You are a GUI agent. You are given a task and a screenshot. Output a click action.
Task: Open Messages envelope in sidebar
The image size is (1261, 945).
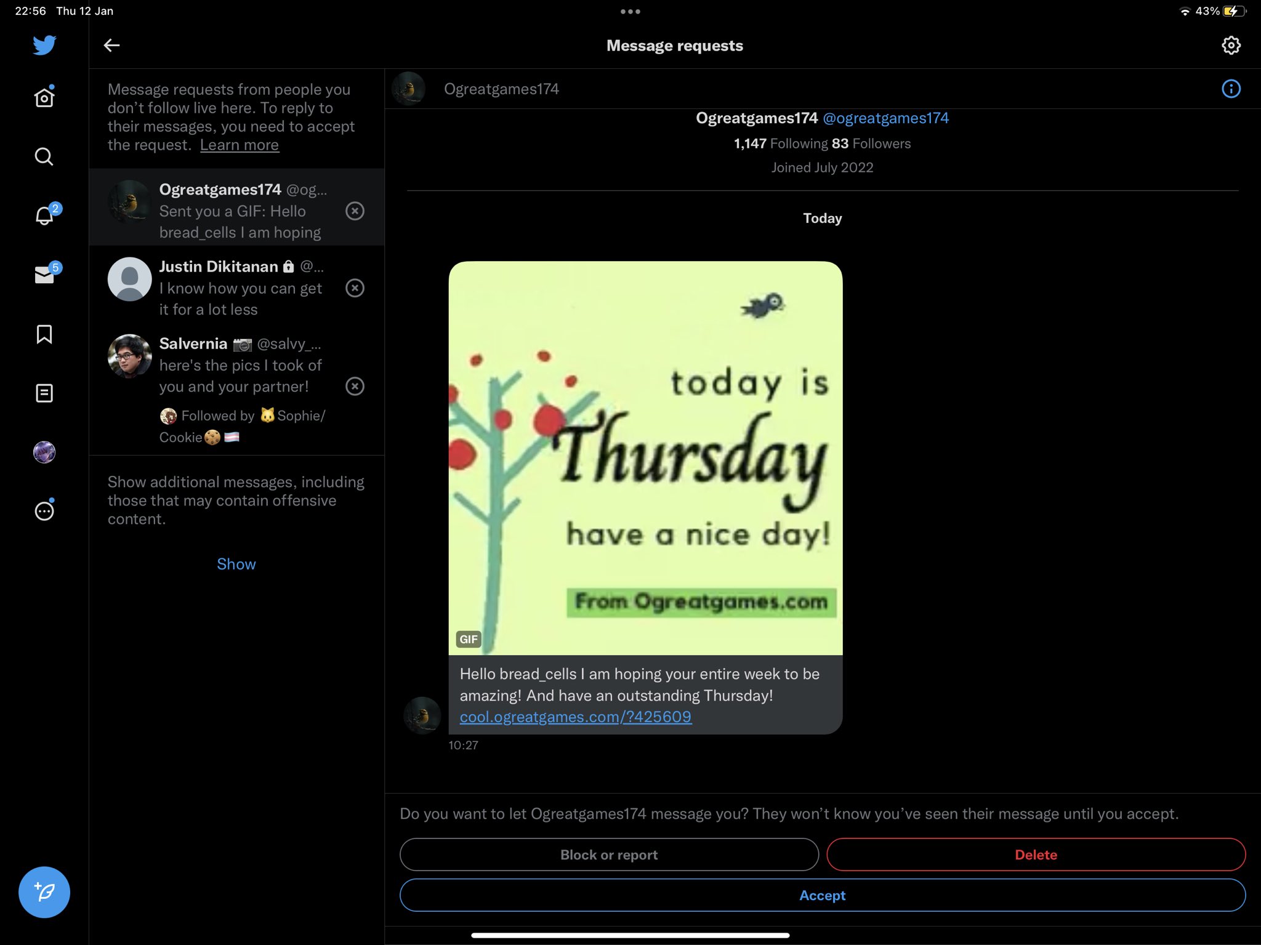pyautogui.click(x=44, y=275)
